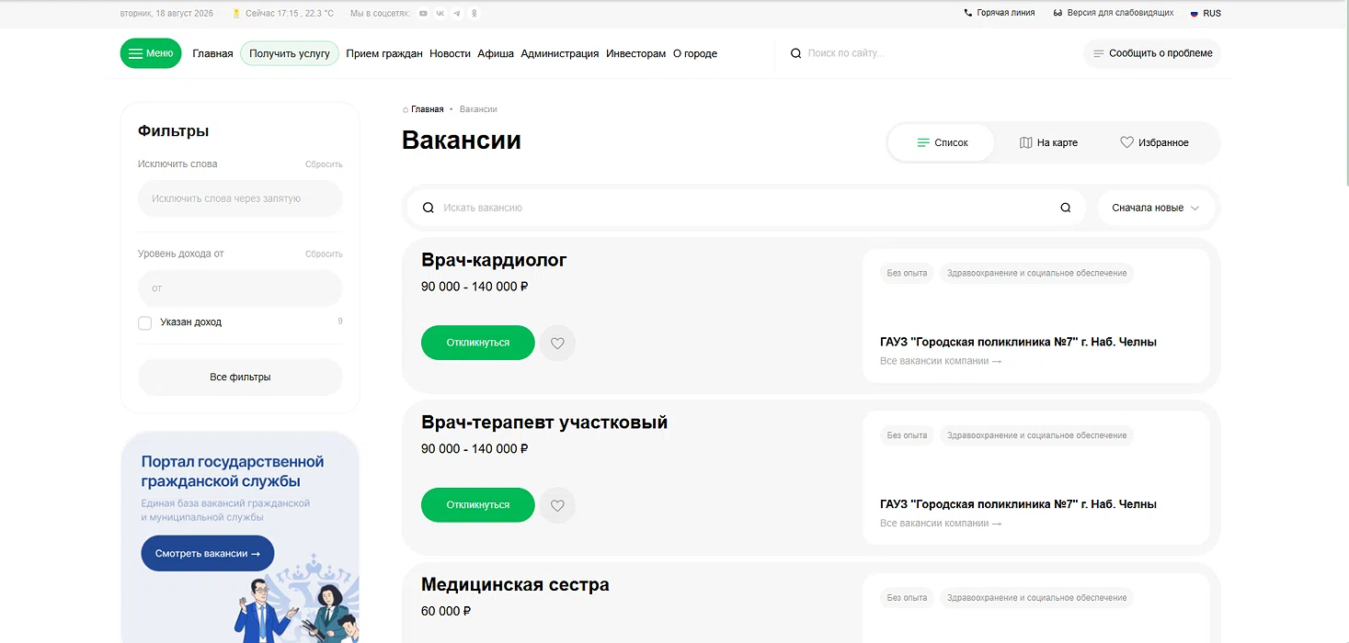Click Сбросить next to Уровень дохода от
The width and height of the screenshot is (1349, 643).
coord(324,254)
